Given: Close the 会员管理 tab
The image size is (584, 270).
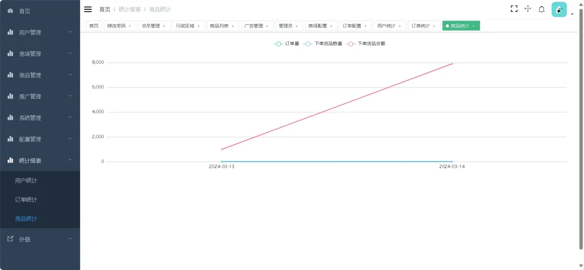Looking at the screenshot, I should tap(164, 26).
